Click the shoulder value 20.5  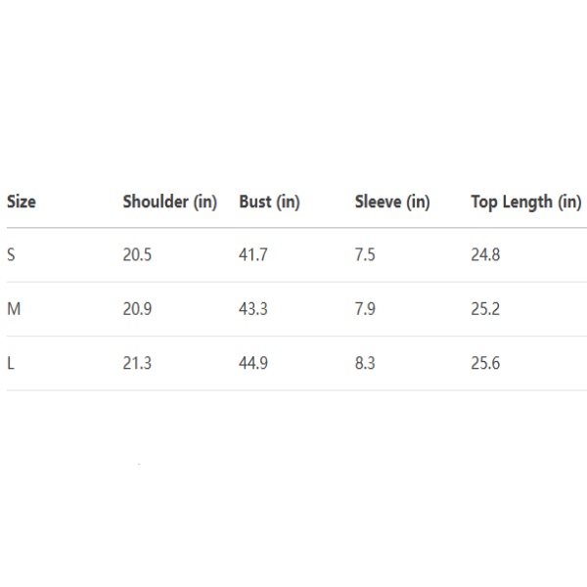[x=137, y=255]
